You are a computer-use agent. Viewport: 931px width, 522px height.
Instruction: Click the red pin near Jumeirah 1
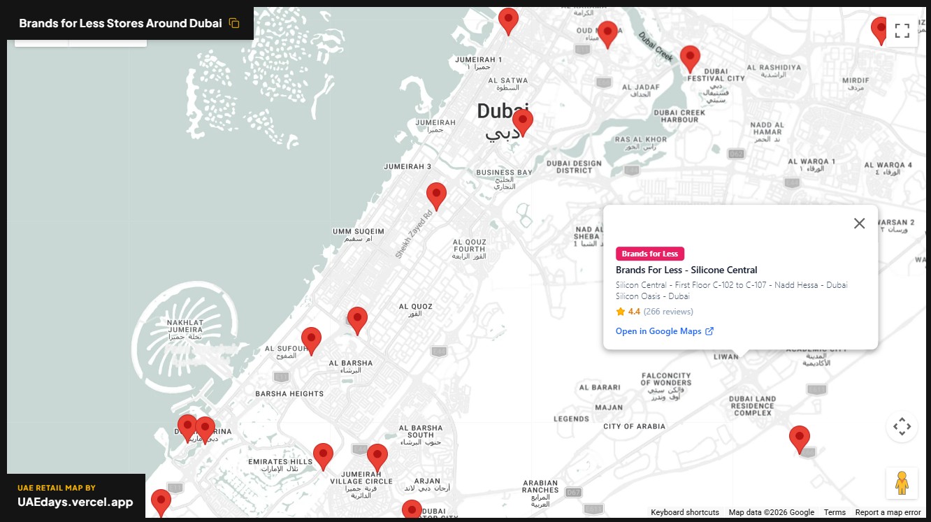508,22
